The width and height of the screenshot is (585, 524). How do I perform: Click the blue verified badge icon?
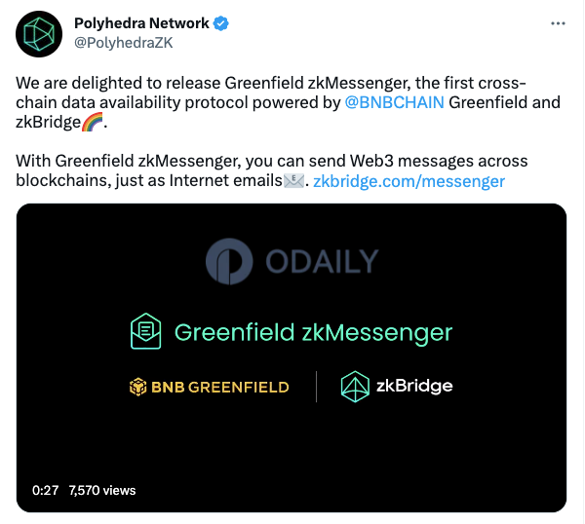click(x=221, y=23)
